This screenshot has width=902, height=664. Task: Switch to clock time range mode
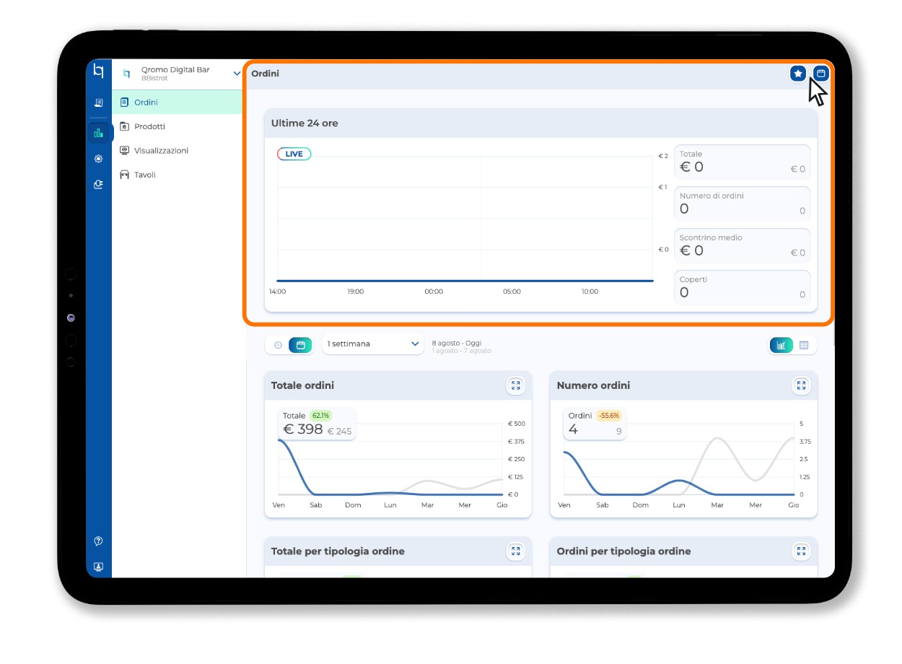tap(278, 345)
